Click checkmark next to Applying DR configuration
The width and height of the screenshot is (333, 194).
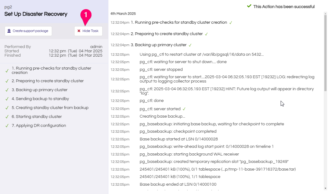(x=7, y=126)
